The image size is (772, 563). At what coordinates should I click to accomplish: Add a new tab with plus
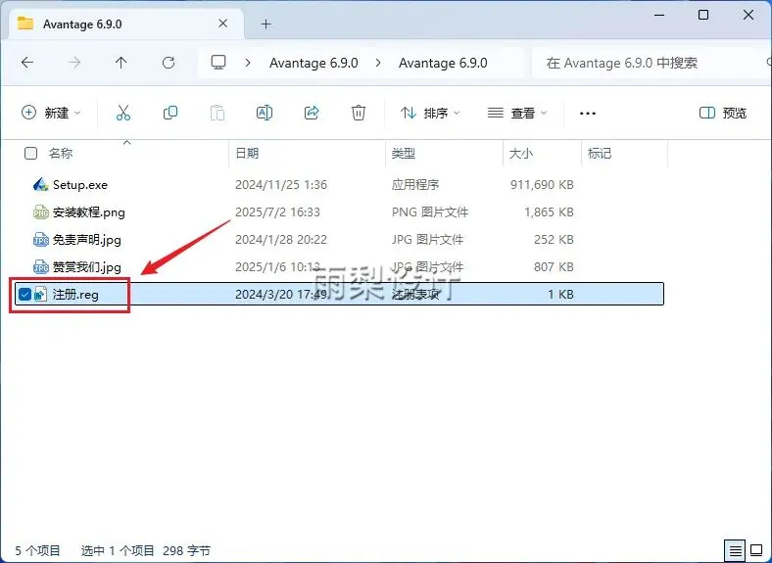265,24
